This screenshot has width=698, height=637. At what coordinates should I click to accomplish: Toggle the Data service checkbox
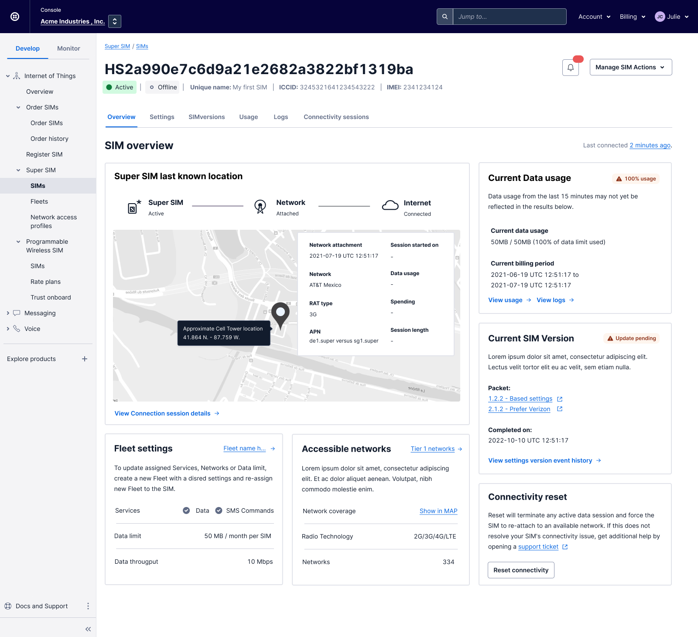click(186, 511)
